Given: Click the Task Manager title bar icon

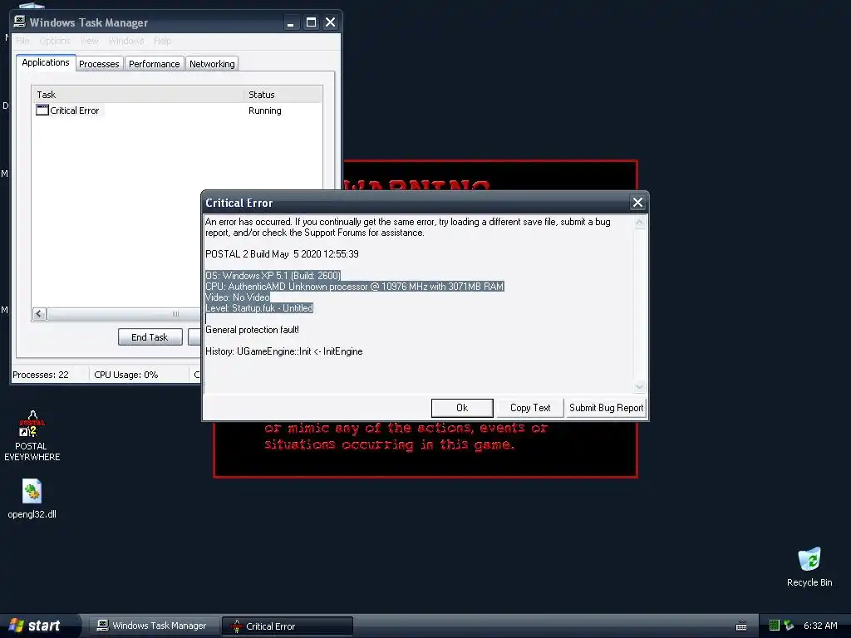Looking at the screenshot, I should coord(20,22).
